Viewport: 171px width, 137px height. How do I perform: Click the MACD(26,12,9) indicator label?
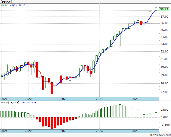[x=10, y=103]
